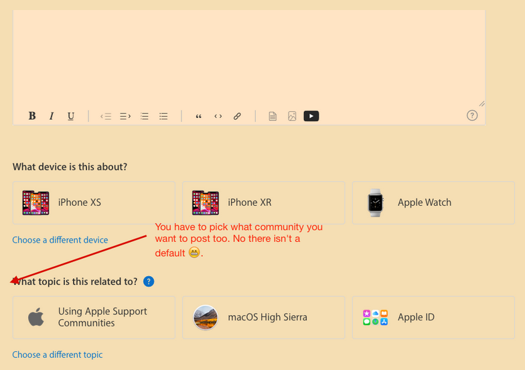Select Using Apple Support Communities topic
525x370 pixels.
point(94,318)
